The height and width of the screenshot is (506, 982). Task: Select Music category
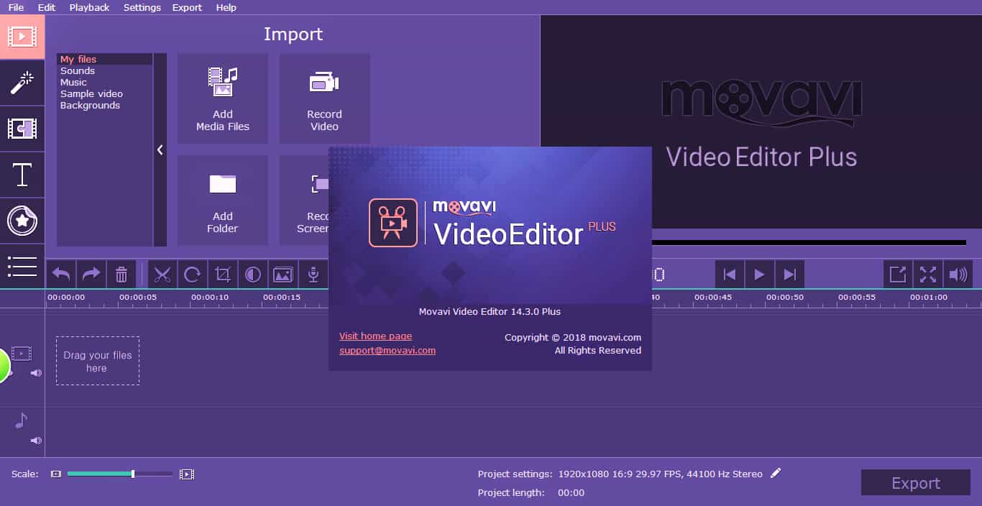click(x=105, y=83)
